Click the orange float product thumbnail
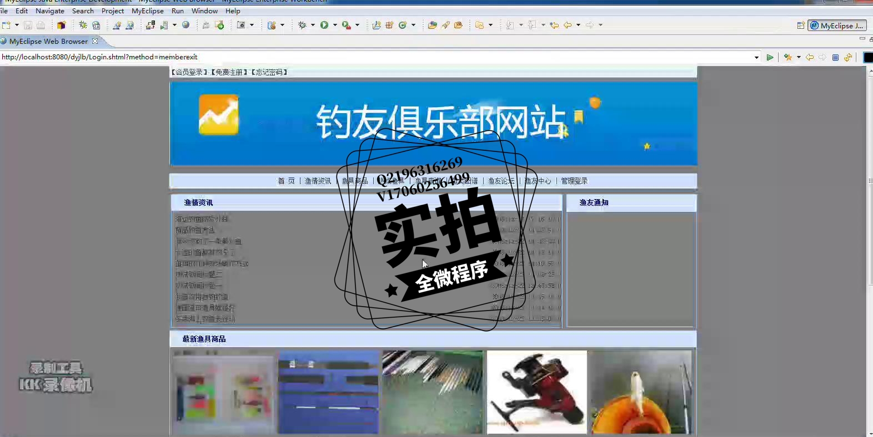This screenshot has height=437, width=873. click(x=641, y=392)
